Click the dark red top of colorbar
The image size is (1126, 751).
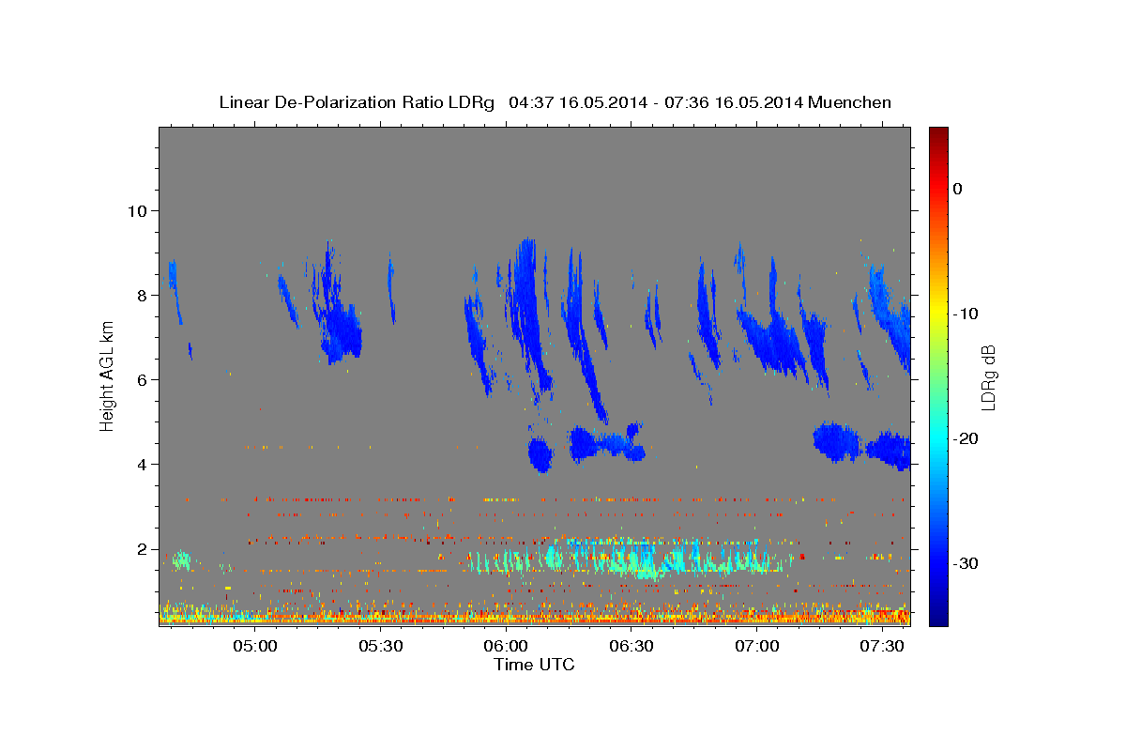coord(938,132)
